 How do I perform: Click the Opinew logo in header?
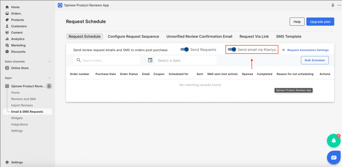60,5
